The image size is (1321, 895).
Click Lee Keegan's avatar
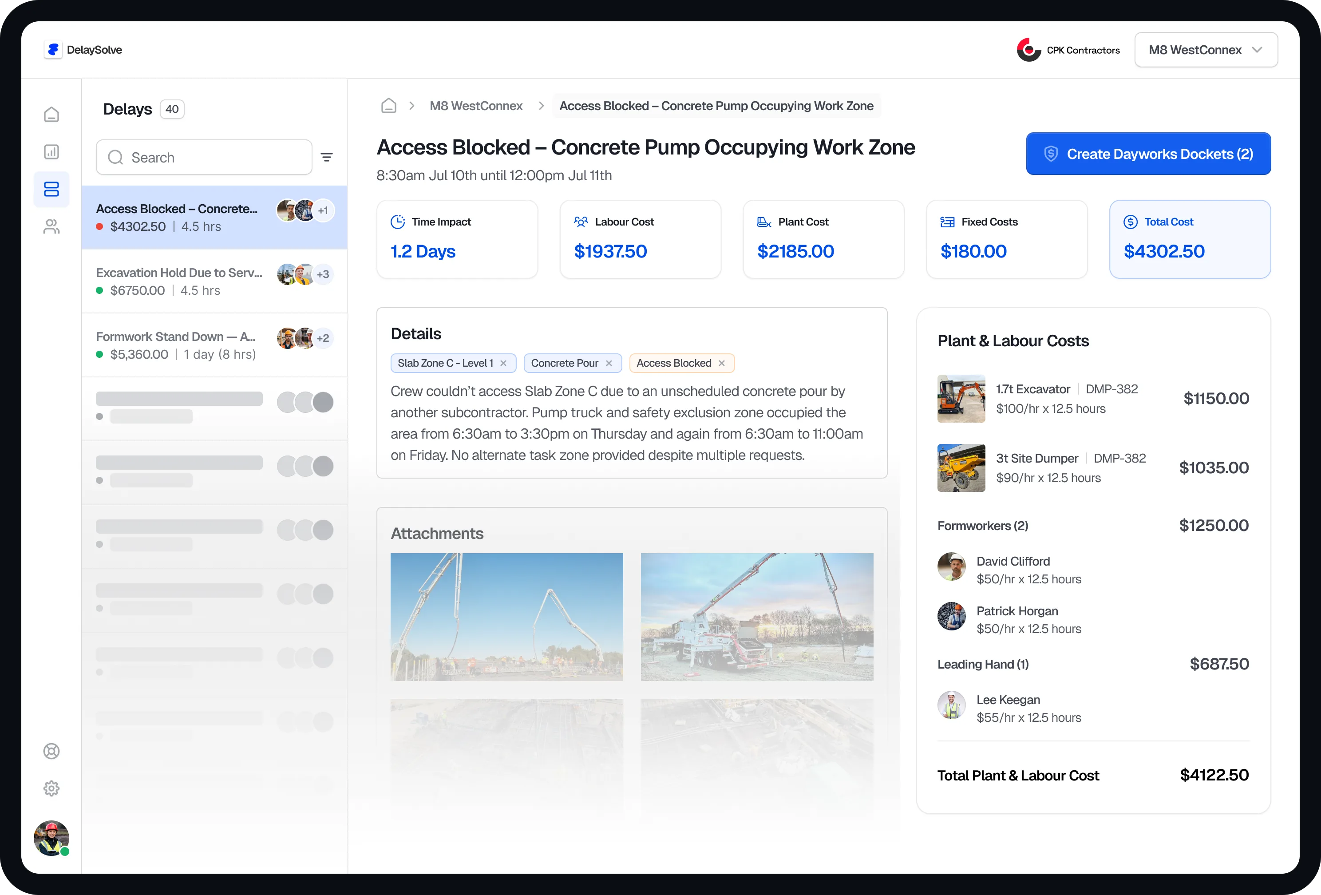coord(952,705)
